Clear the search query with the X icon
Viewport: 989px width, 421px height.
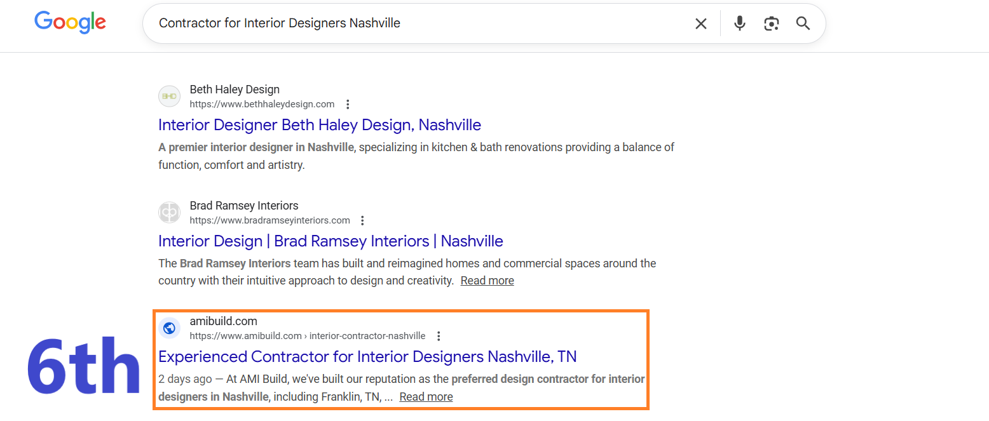coord(700,23)
